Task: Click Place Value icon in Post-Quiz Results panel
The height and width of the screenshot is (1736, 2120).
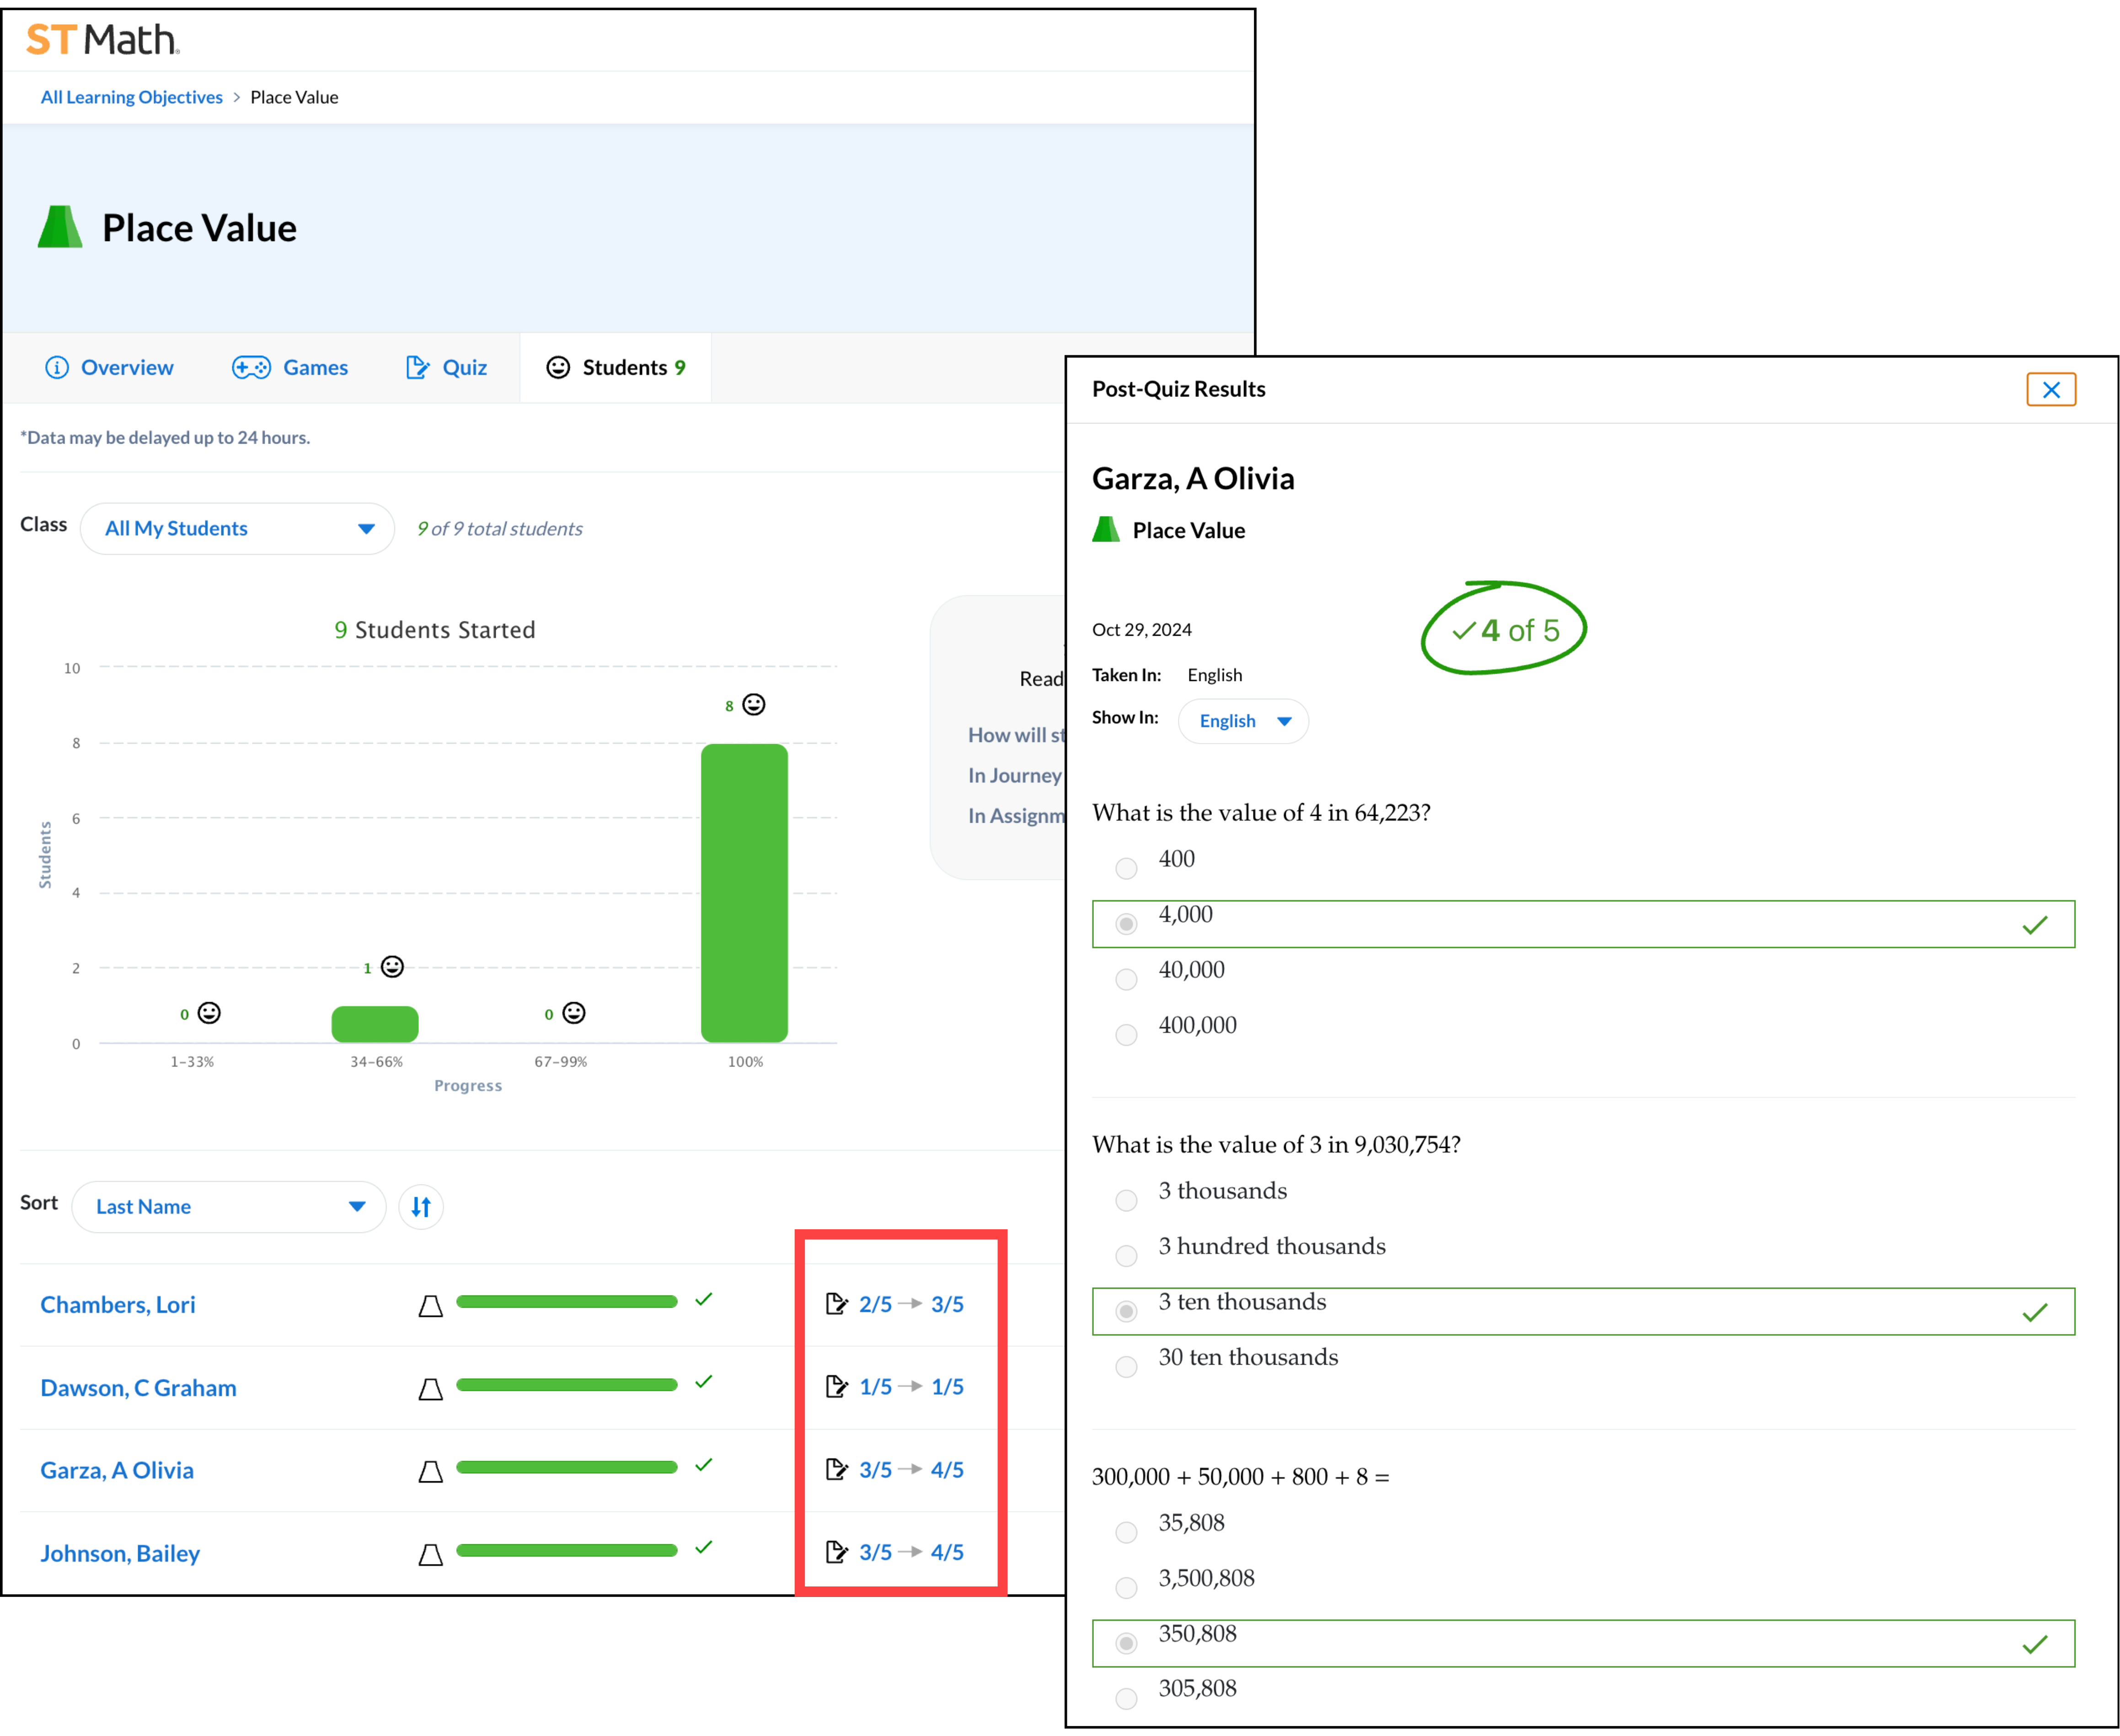Action: click(x=1106, y=529)
